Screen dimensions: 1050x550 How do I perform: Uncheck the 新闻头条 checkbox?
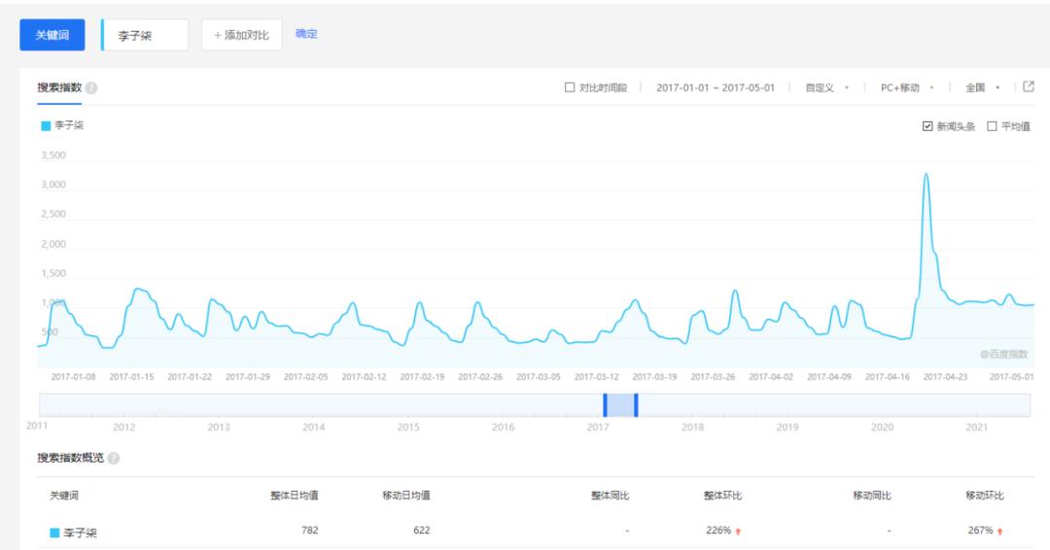tap(927, 125)
